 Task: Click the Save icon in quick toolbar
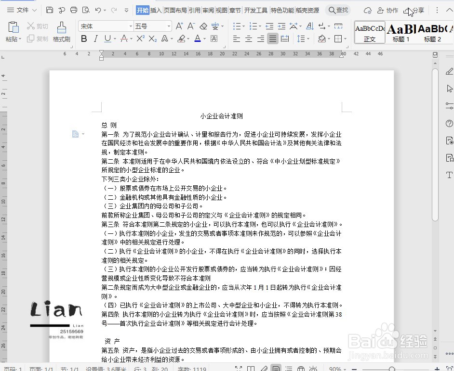point(50,10)
